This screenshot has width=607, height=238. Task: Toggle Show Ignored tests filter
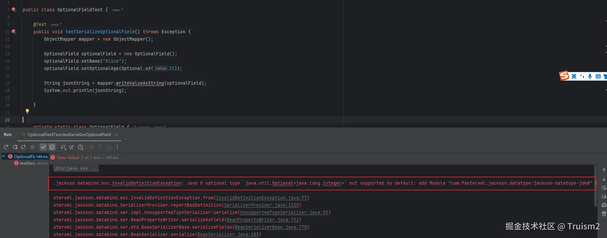click(52, 147)
